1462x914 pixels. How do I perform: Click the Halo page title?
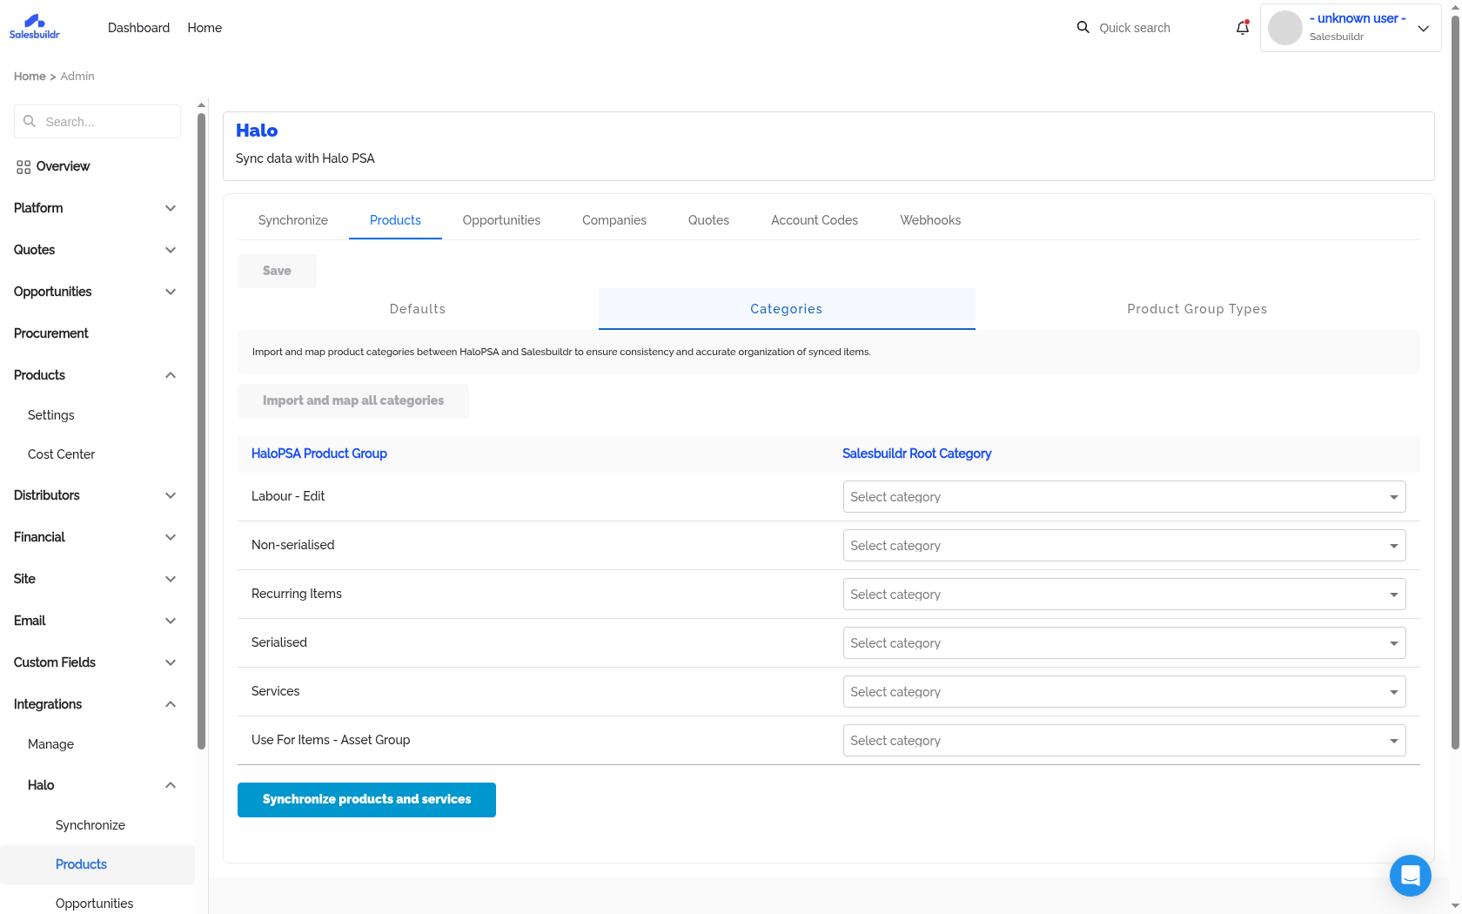[x=257, y=131]
